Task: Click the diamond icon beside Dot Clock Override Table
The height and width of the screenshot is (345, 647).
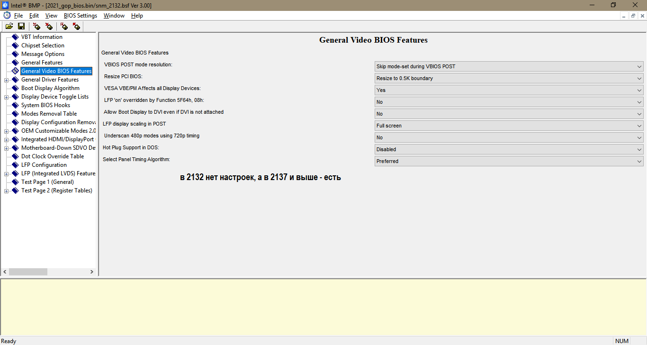Action: pyautogui.click(x=15, y=156)
